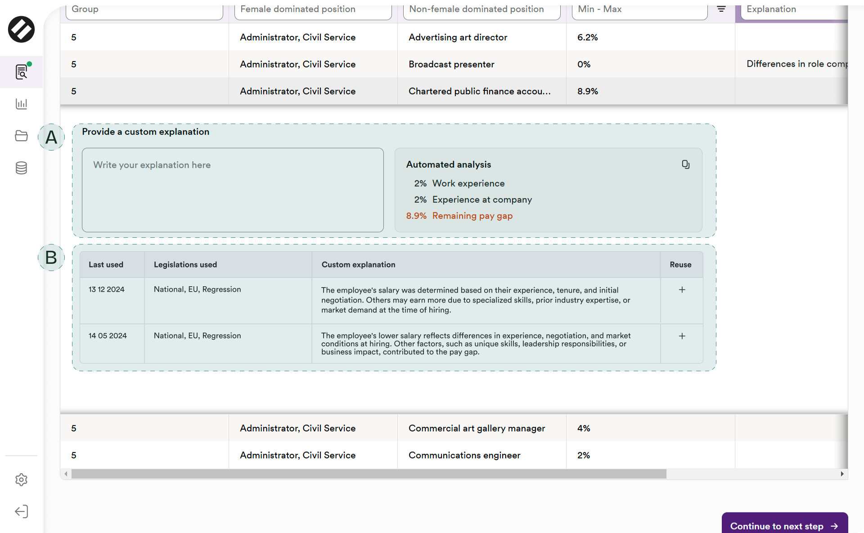The height and width of the screenshot is (533, 864).
Task: Click Continue to next step button
Action: click(x=784, y=525)
